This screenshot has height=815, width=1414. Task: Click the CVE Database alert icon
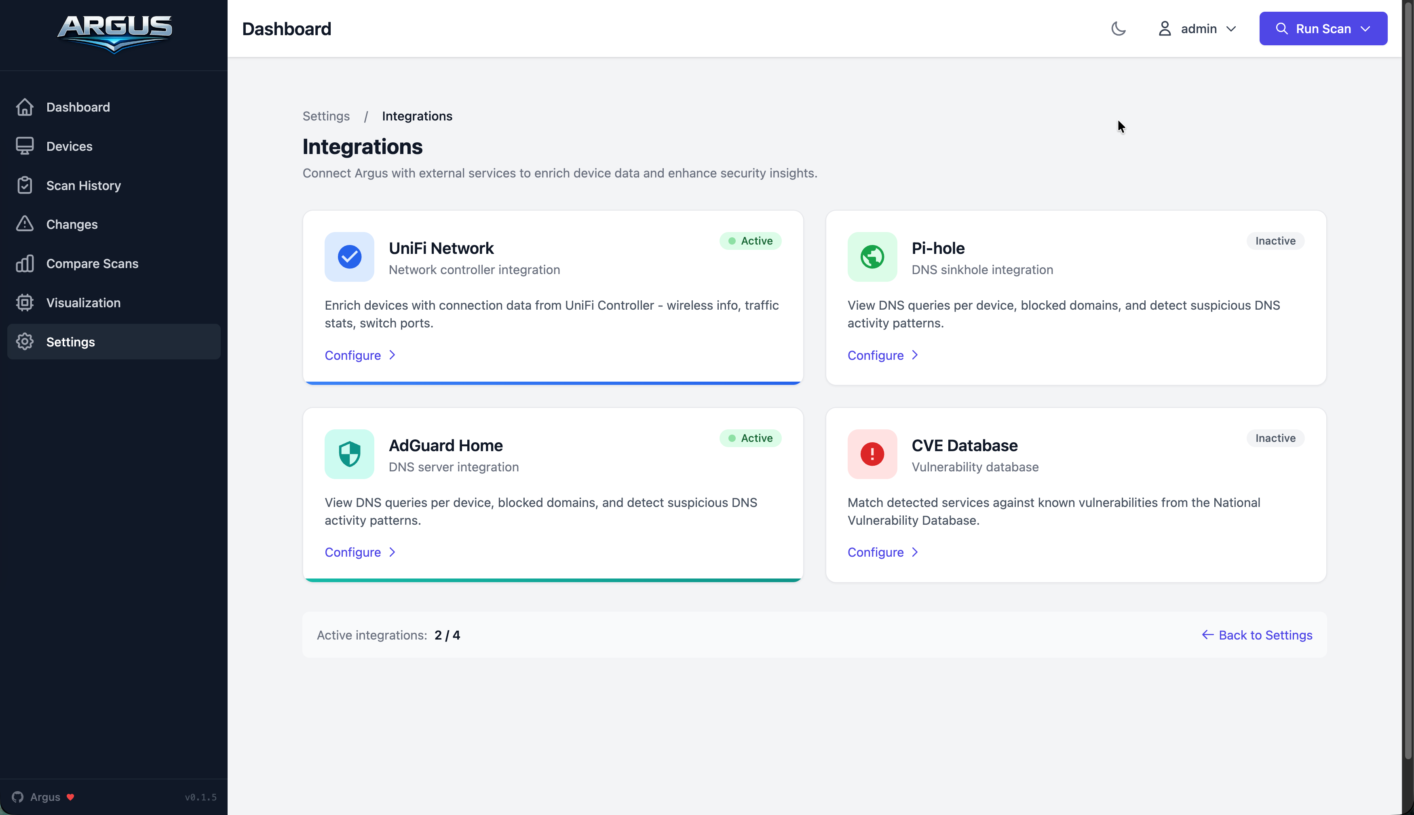(x=871, y=454)
